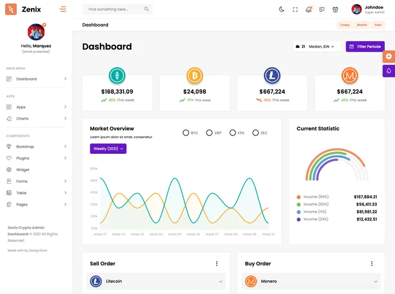Image resolution: width=395 pixels, height=294 pixels.
Task: Open the gift box icon
Action: click(x=335, y=10)
